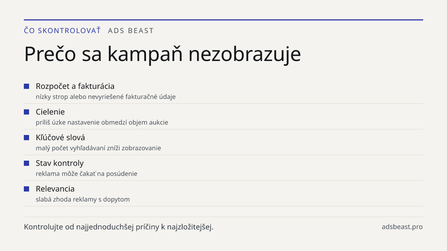Click the blue bullet beside 'Stav kontroly'
The height and width of the screenshot is (251, 447).
coord(26,163)
